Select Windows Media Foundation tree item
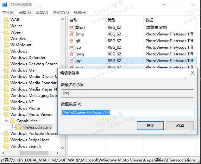Image resolution: width=201 pixels, height=164 pixels. pos(34,83)
